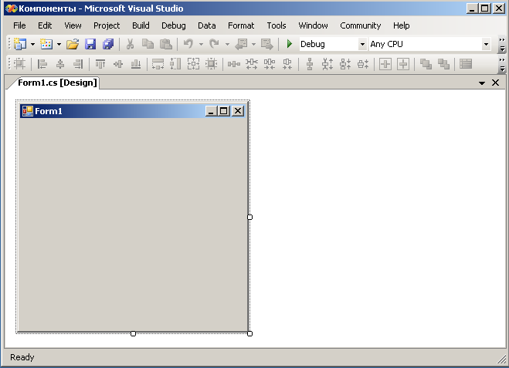Click the Navigate Backward icon
Viewport: 509px width, 368px height.
pyautogui.click(x=241, y=44)
